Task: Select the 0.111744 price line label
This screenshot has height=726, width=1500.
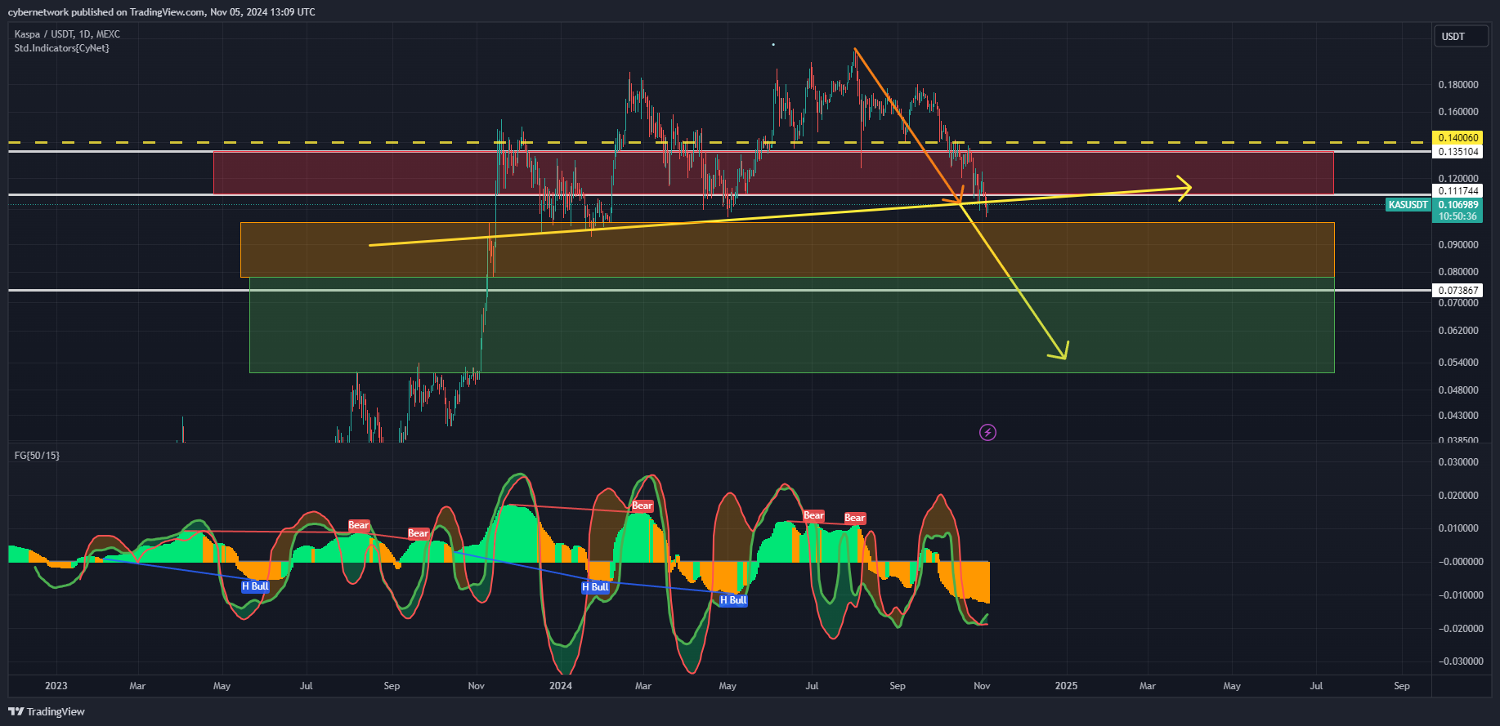Action: 1458,191
